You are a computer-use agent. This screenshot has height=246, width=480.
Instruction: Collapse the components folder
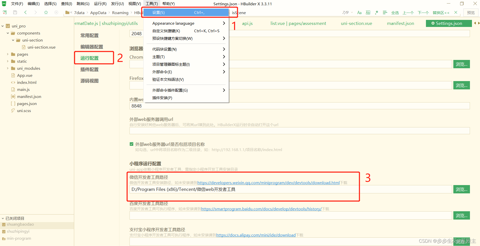point(8,33)
